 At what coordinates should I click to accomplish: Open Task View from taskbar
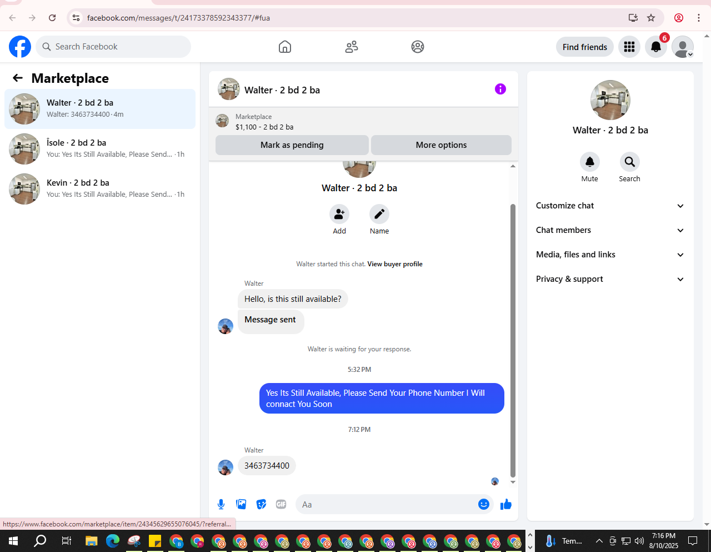pyautogui.click(x=66, y=541)
